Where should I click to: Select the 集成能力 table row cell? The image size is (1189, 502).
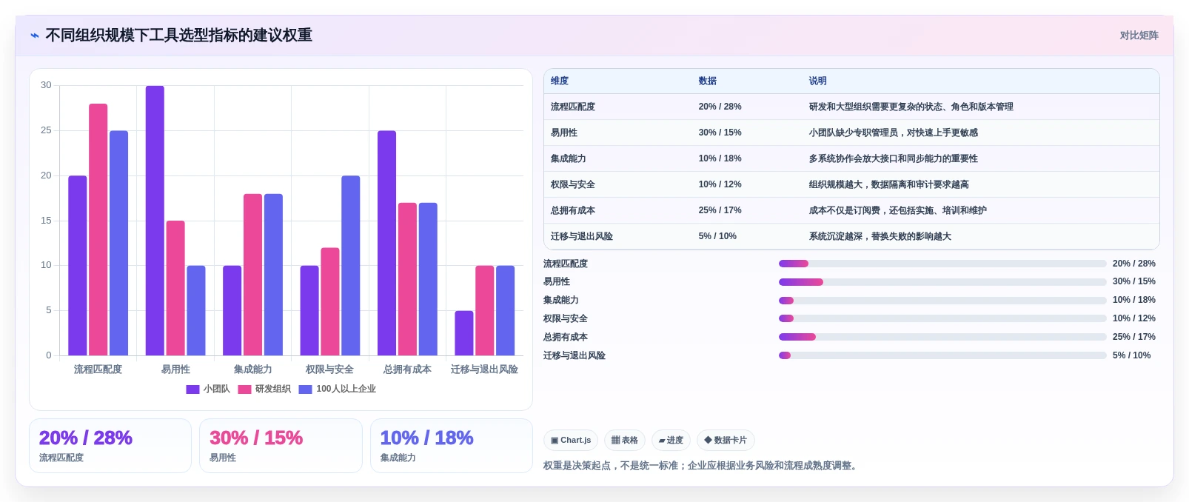point(569,158)
